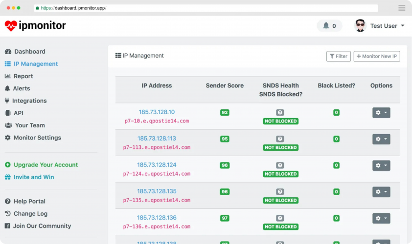Click Monitor New IP button
The image size is (412, 244).
377,56
